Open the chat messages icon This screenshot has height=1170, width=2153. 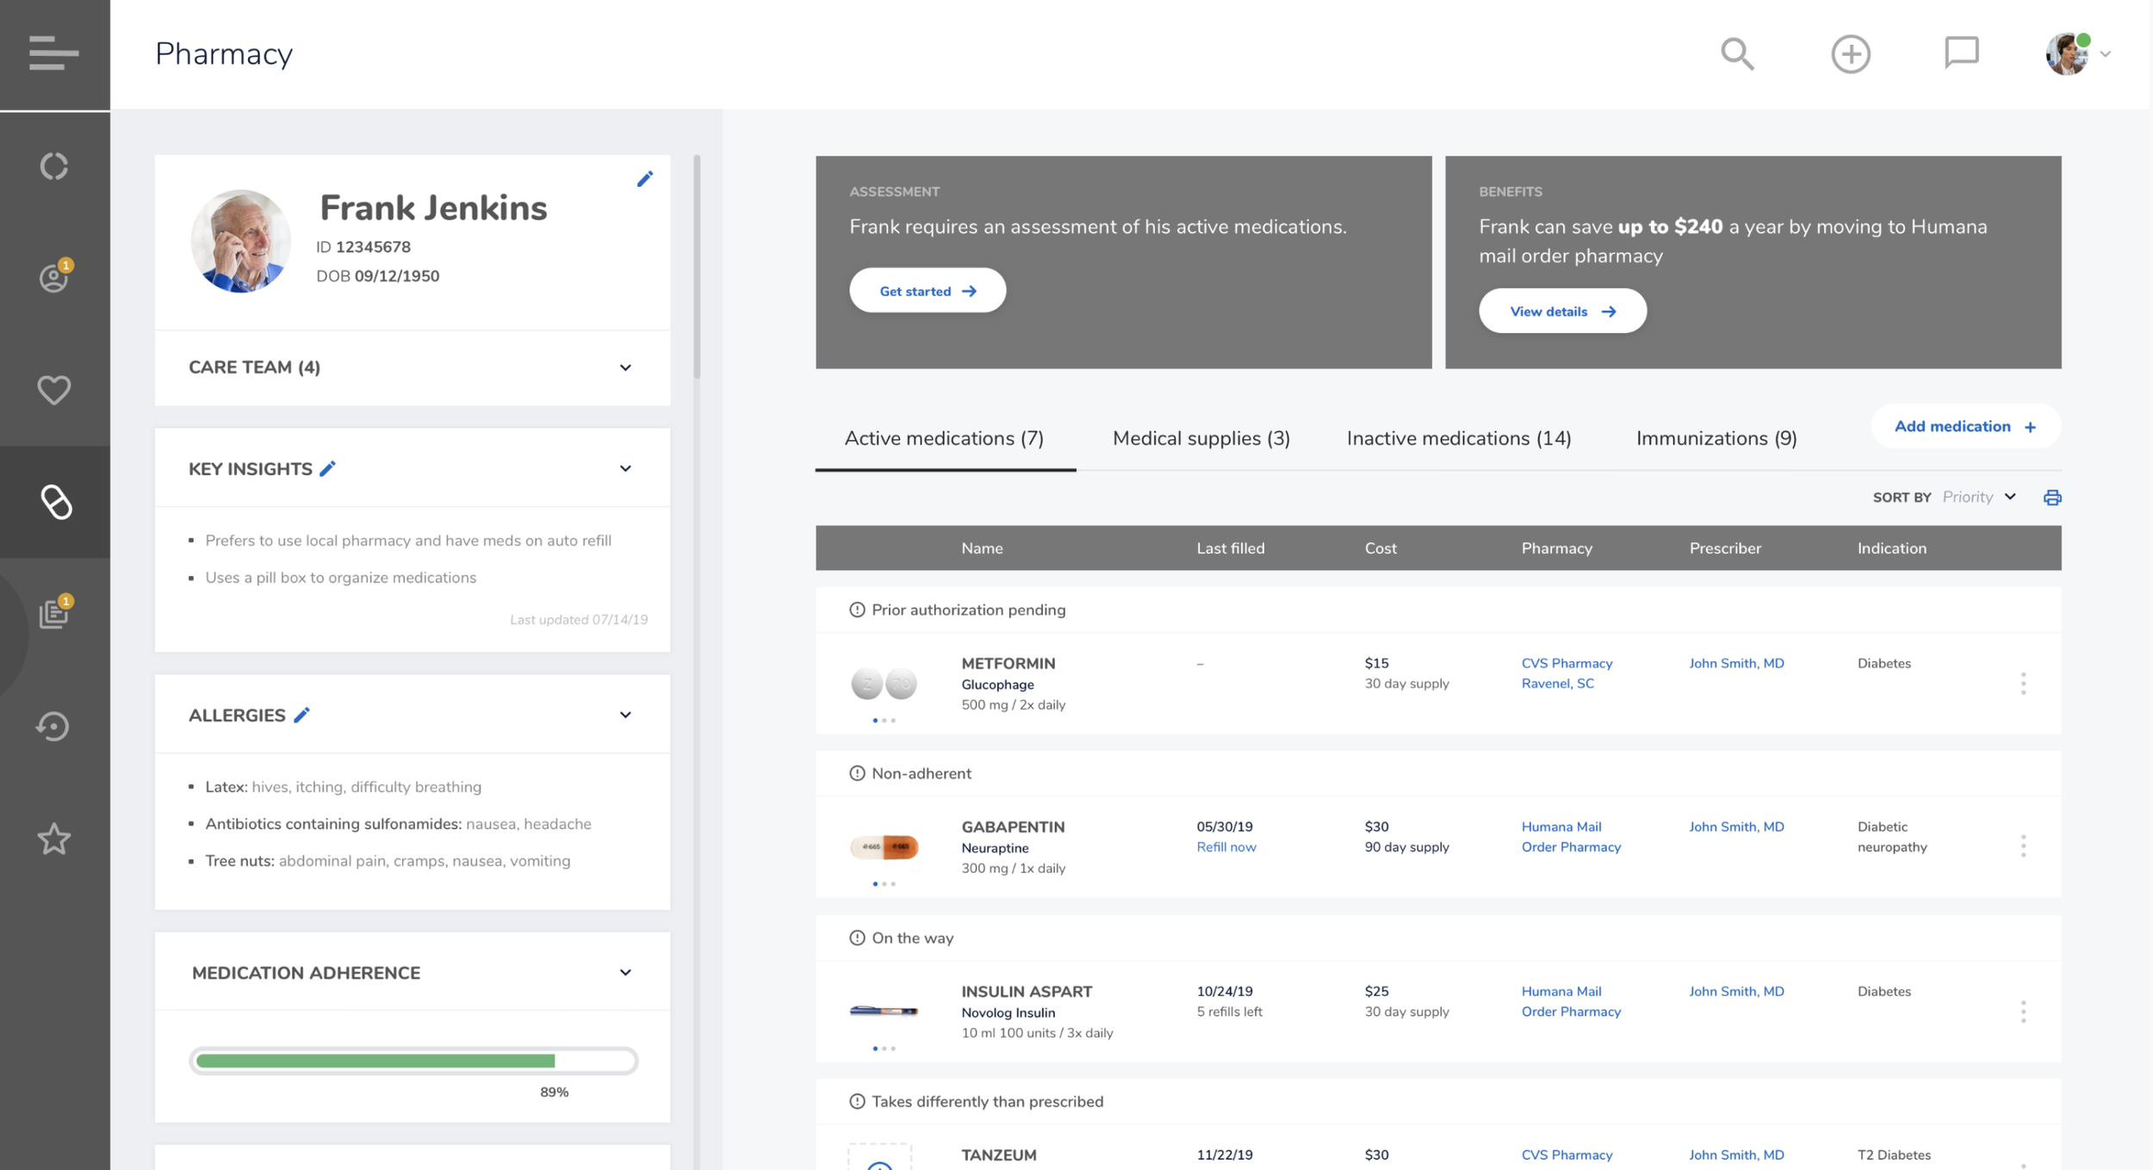point(1961,53)
